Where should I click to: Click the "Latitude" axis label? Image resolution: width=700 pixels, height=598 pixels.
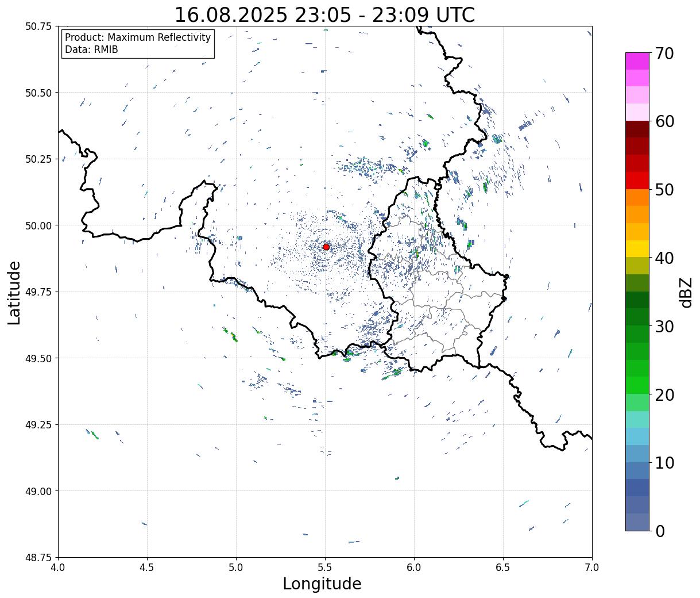(14, 293)
